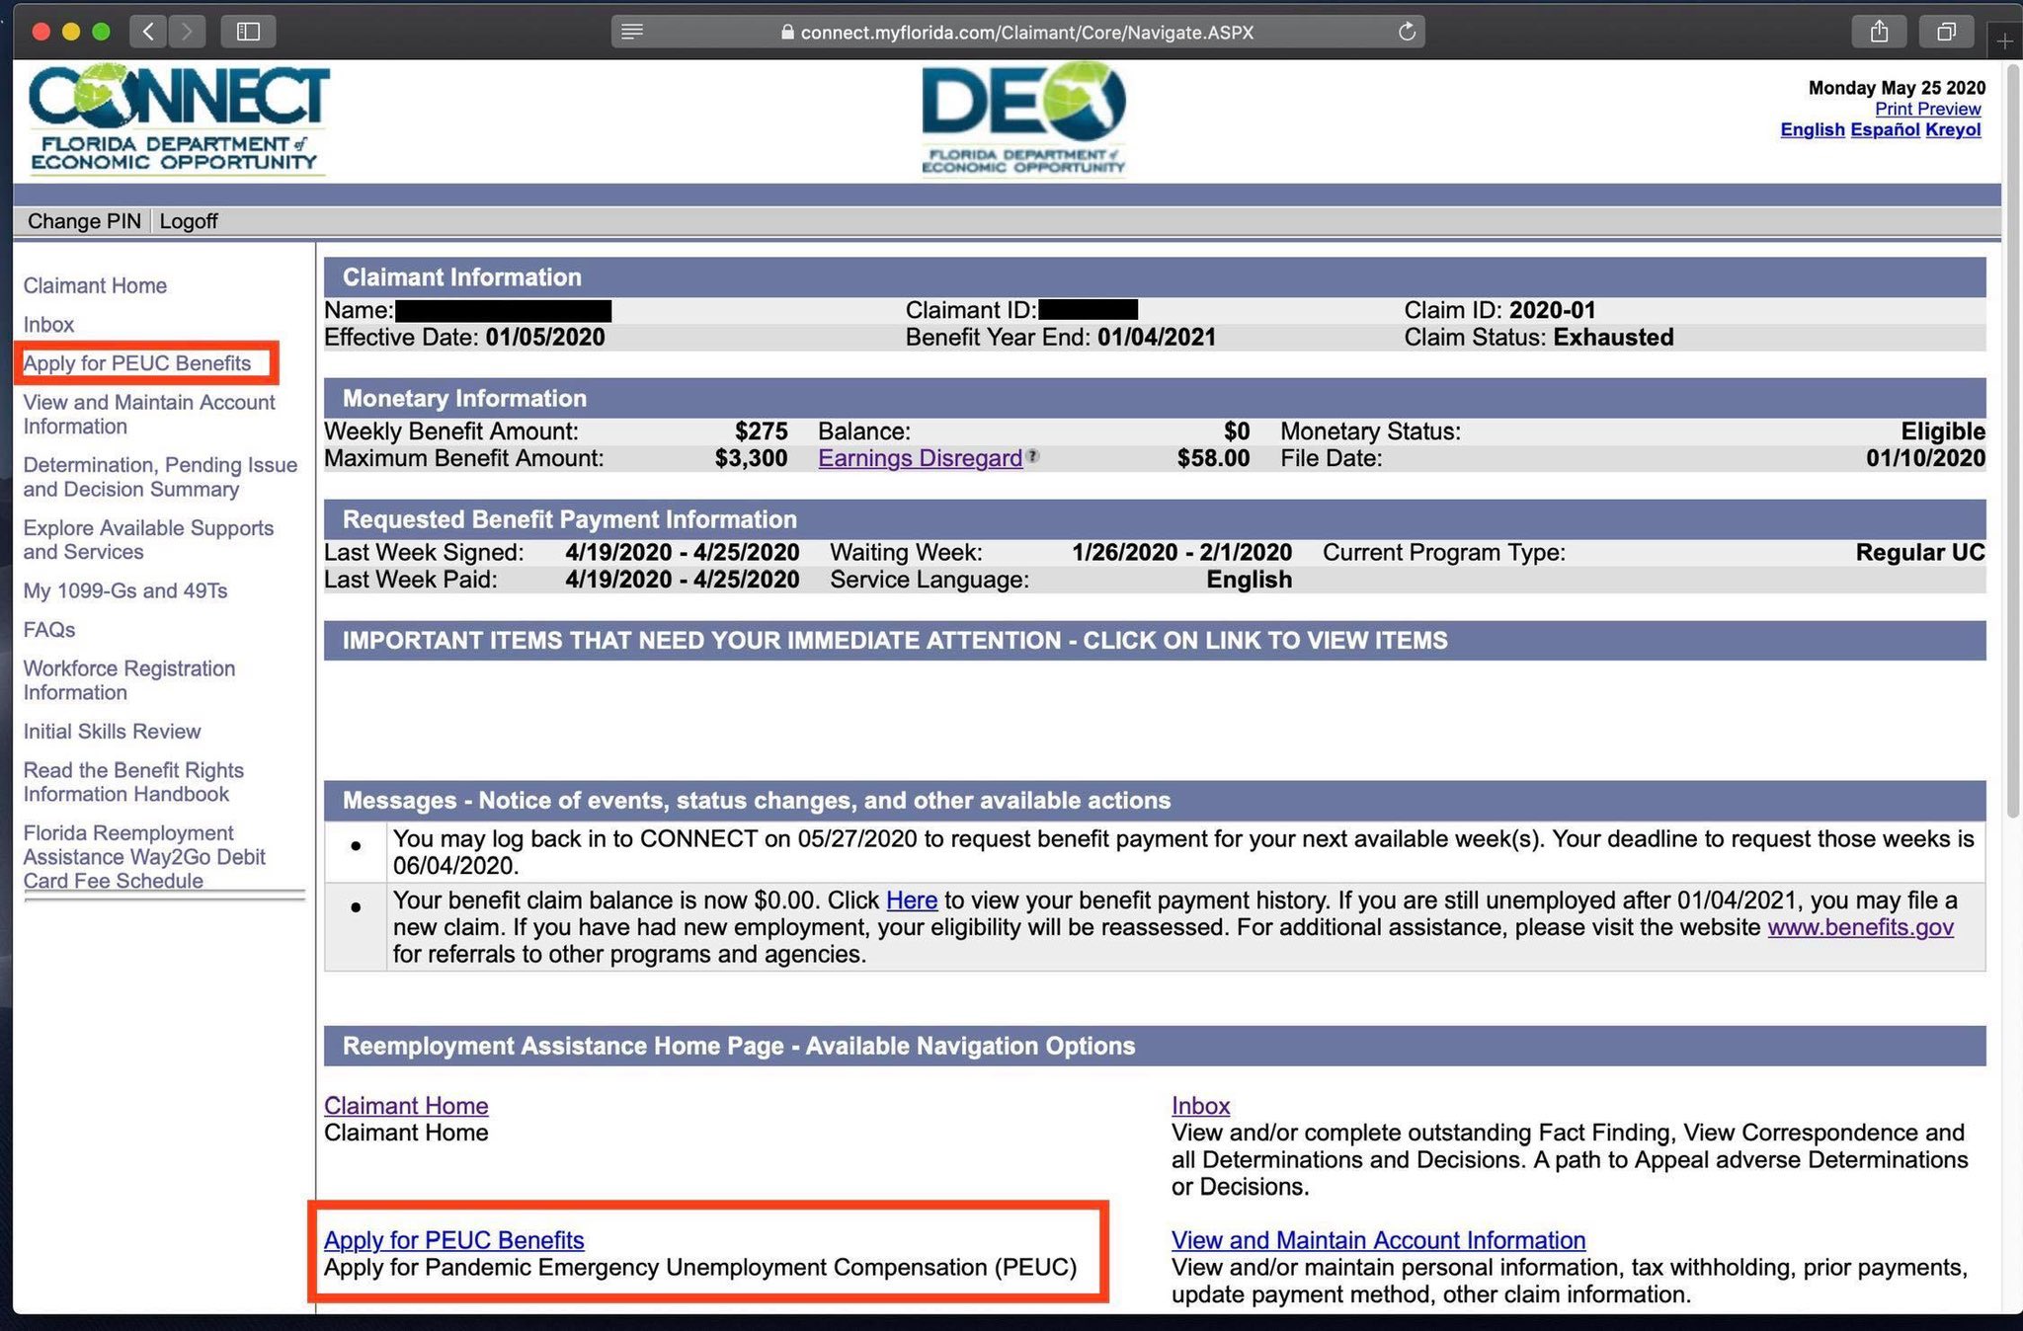Open View and Maintain Account Information sidebar item
2023x1331 pixels.
[x=149, y=415]
